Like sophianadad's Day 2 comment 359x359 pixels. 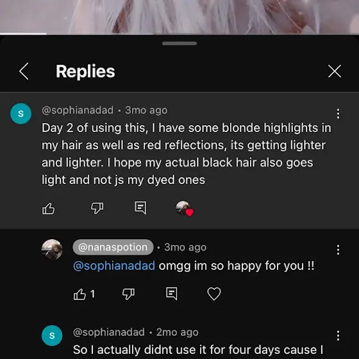click(x=48, y=208)
